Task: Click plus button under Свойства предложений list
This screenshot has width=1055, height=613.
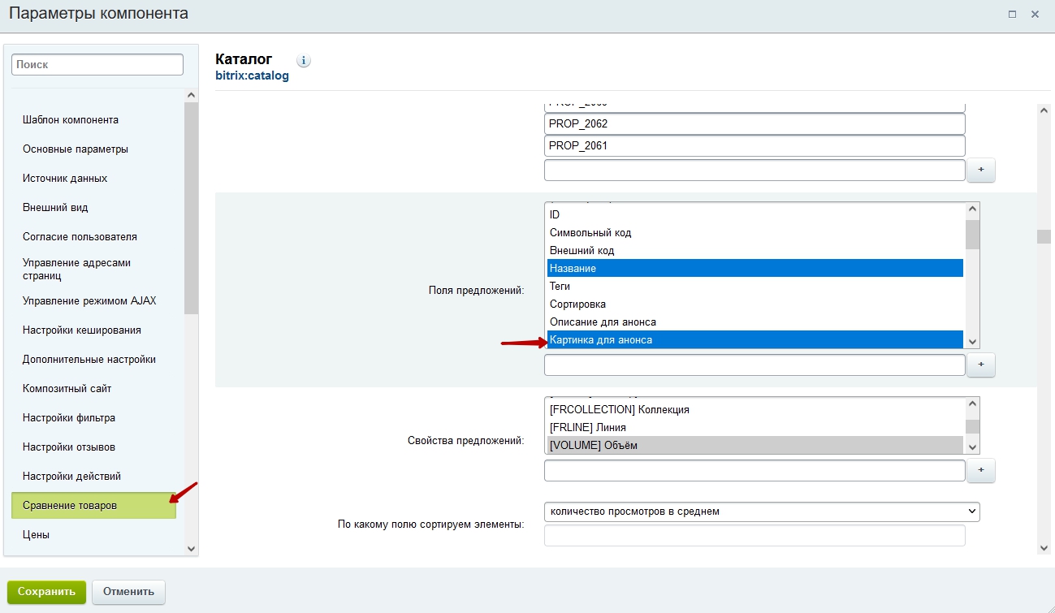Action: coord(980,471)
